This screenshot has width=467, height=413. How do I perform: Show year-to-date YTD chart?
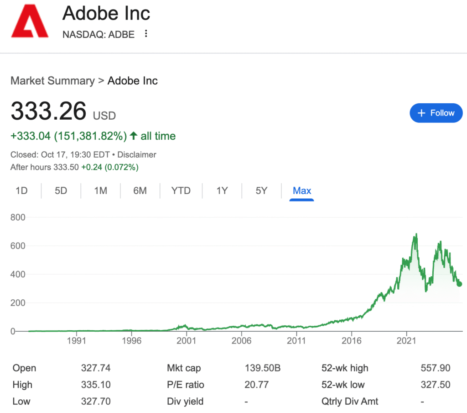pyautogui.click(x=181, y=191)
